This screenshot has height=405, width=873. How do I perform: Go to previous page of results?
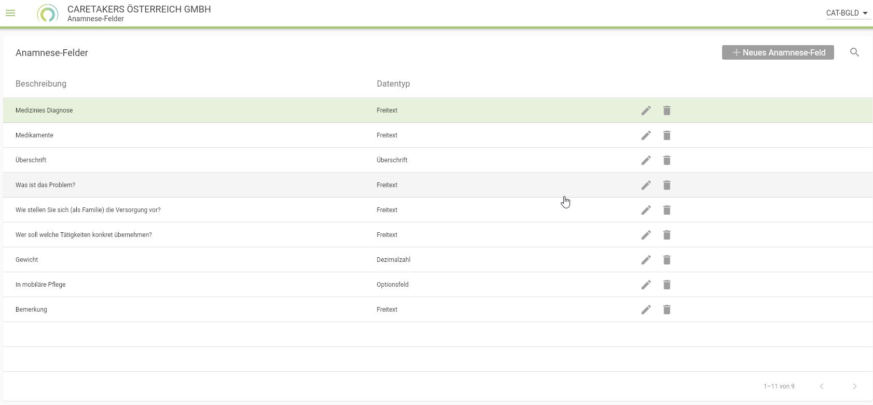821,386
